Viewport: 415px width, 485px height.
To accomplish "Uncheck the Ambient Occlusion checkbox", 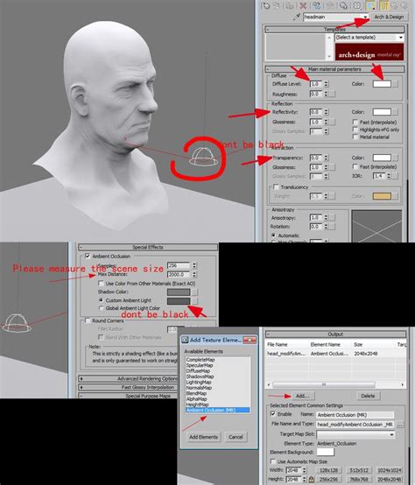I will (88, 257).
